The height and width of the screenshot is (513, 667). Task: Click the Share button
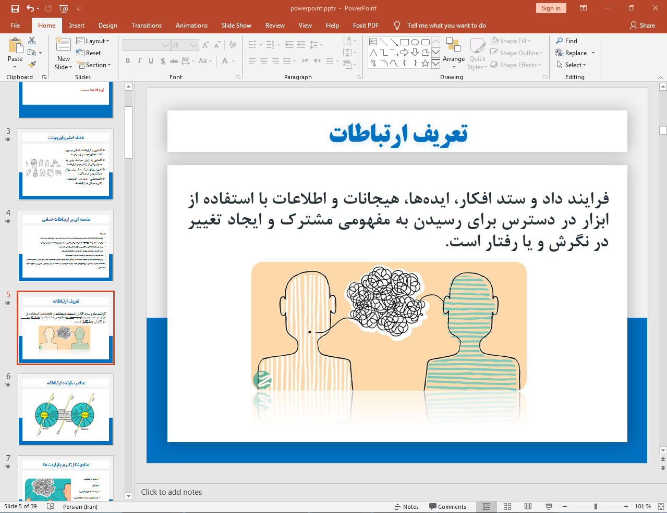click(x=642, y=25)
